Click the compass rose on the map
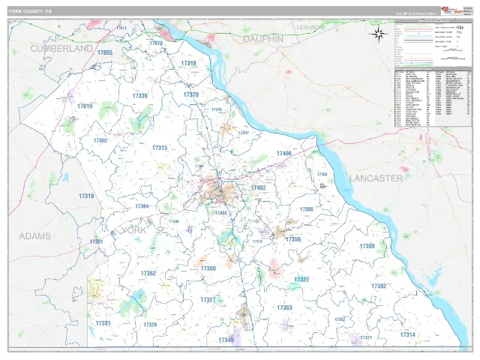This screenshot has width=480, height=360. 379,34
